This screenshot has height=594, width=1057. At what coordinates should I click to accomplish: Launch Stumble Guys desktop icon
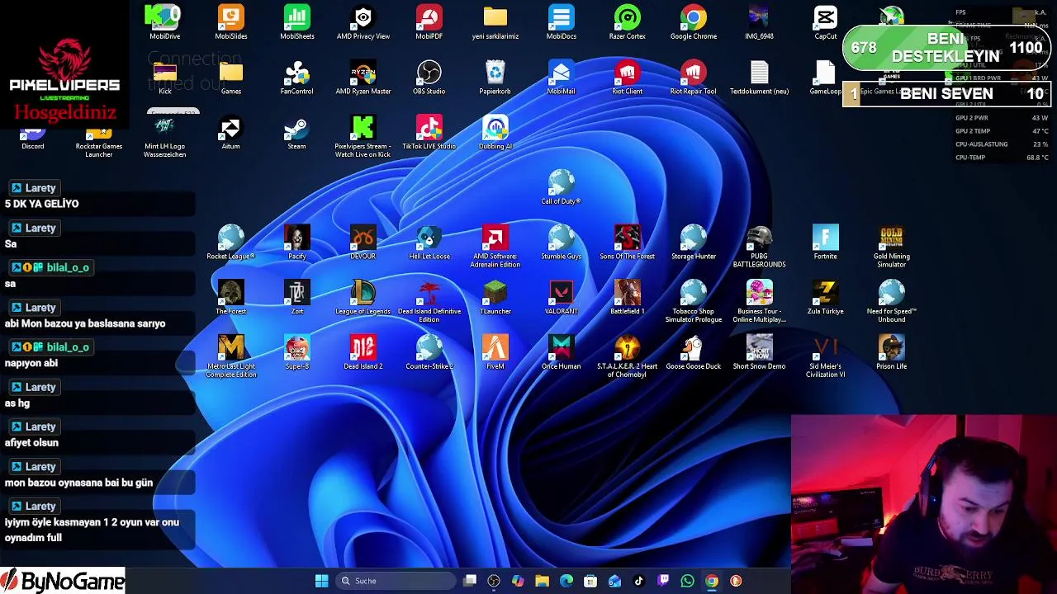pos(561,243)
